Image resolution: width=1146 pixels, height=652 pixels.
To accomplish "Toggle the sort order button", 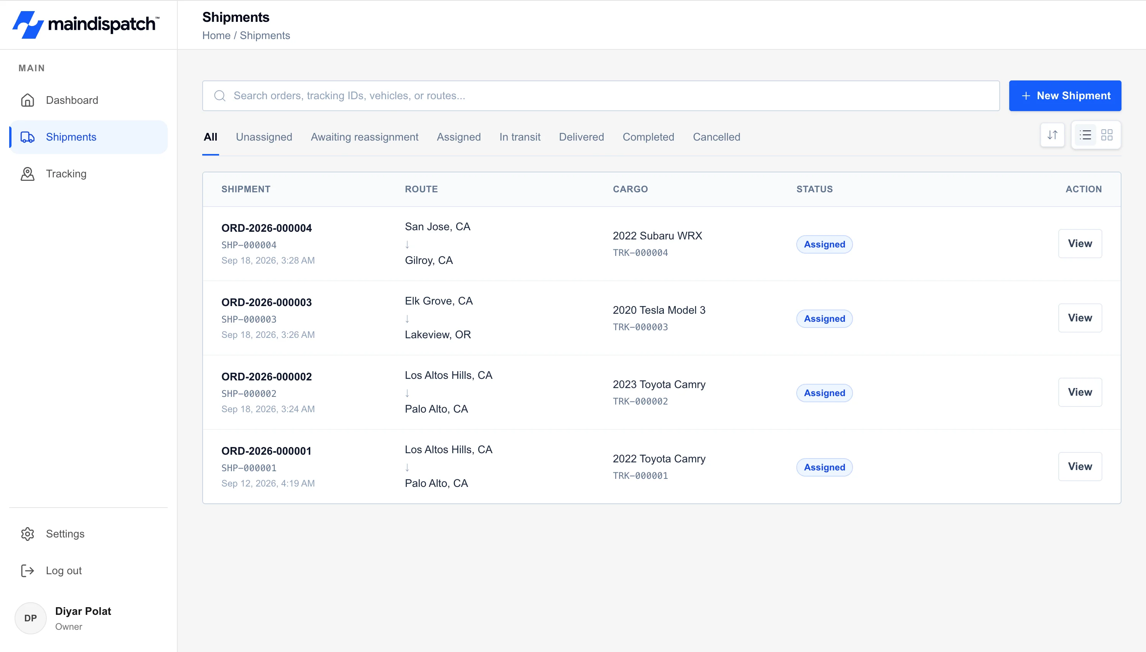I will click(x=1053, y=135).
